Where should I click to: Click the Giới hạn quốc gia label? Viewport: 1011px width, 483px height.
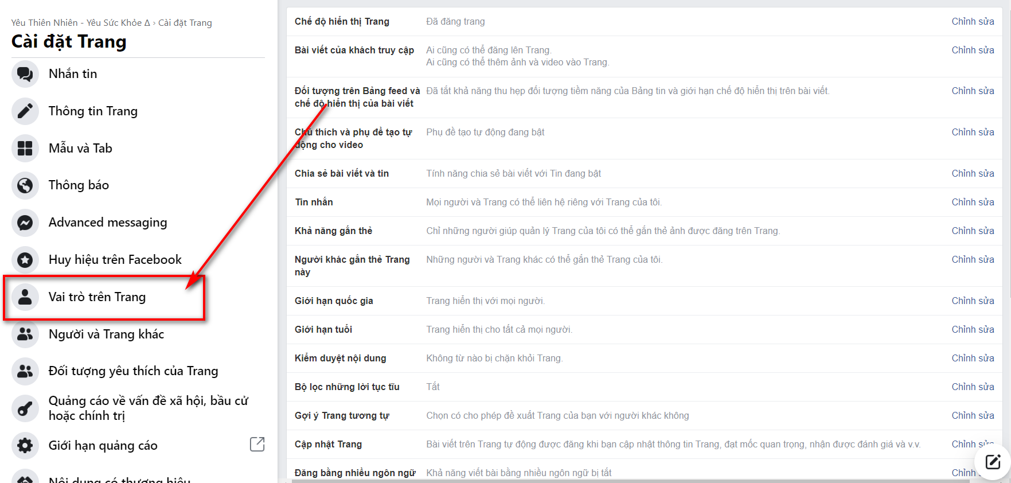334,301
